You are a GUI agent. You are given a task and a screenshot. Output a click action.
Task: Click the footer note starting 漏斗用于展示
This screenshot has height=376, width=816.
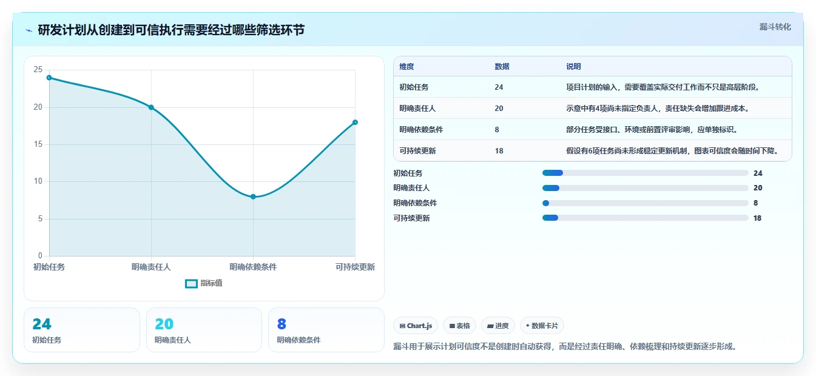[565, 347]
